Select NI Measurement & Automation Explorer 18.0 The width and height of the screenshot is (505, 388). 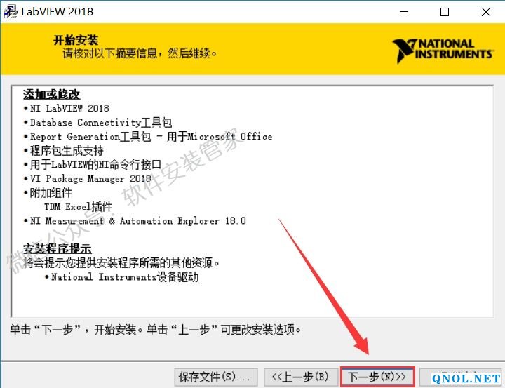pyautogui.click(x=137, y=220)
